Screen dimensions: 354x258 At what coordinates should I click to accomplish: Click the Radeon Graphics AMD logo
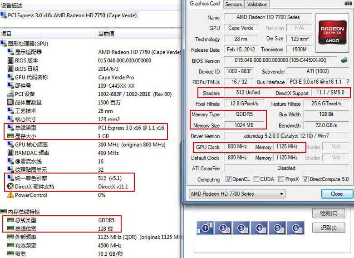point(332,33)
